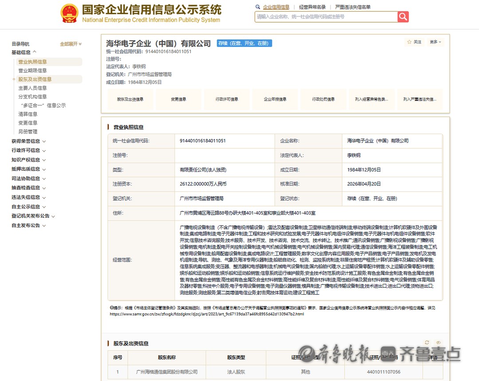Click the refresh icon in 股东及出资信息 header

pos(427,342)
